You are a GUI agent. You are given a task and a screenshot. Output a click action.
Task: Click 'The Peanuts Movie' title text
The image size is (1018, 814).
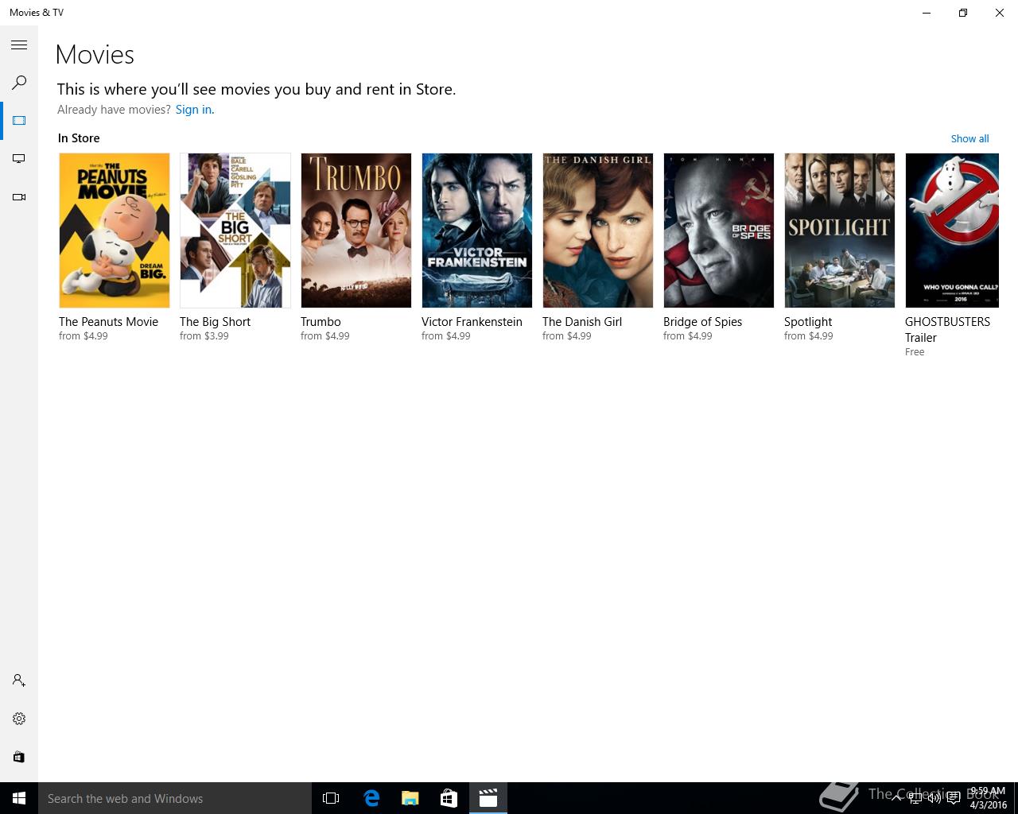coord(108,322)
